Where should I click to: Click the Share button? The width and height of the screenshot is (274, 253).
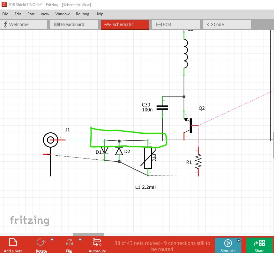[x=260, y=245]
